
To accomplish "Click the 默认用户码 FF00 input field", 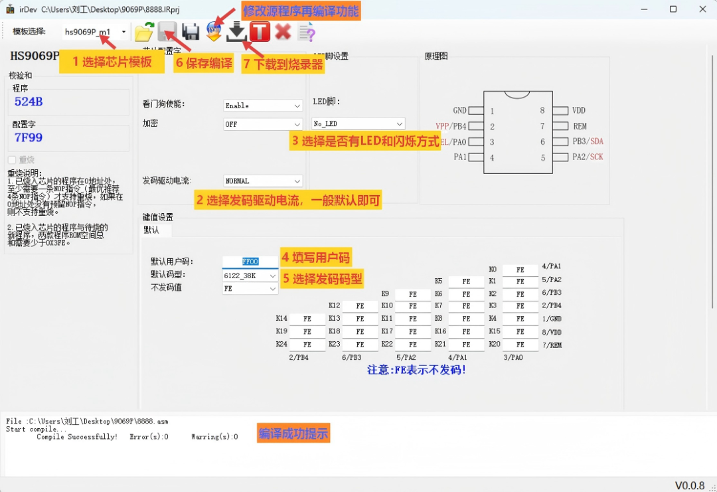I will coord(250,262).
